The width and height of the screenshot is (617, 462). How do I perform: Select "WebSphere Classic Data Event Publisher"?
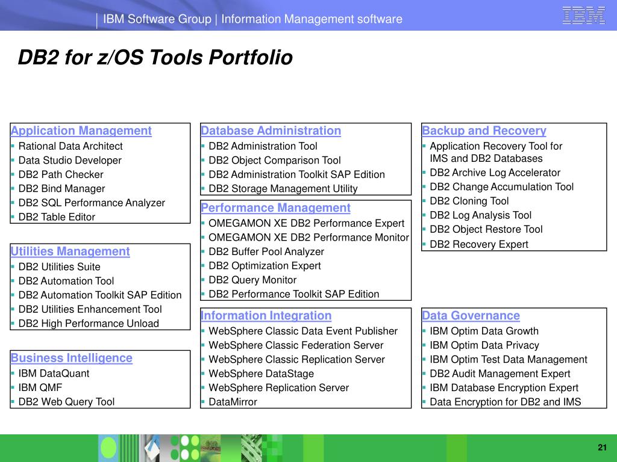point(303,331)
